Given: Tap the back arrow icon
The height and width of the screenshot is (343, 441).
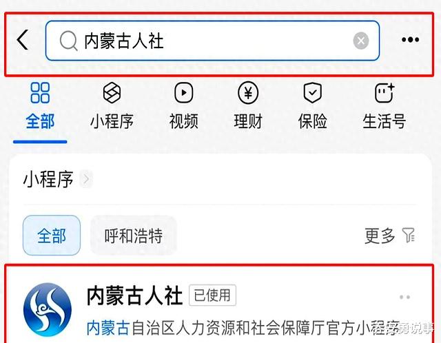Looking at the screenshot, I should (x=23, y=40).
